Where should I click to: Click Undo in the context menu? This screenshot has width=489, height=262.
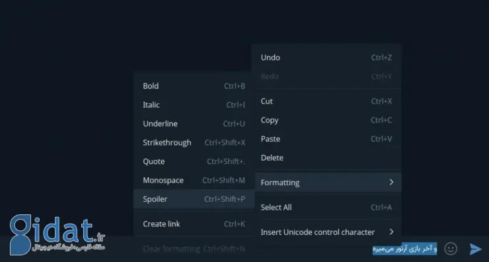328,58
